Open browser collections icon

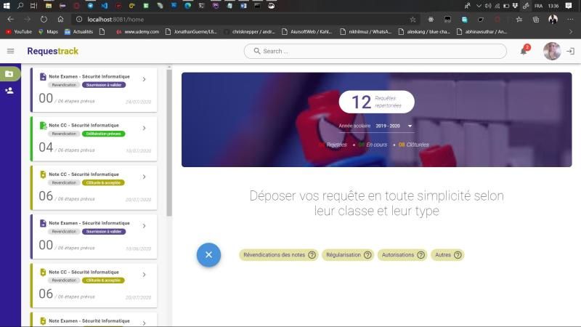pyautogui.click(x=536, y=20)
